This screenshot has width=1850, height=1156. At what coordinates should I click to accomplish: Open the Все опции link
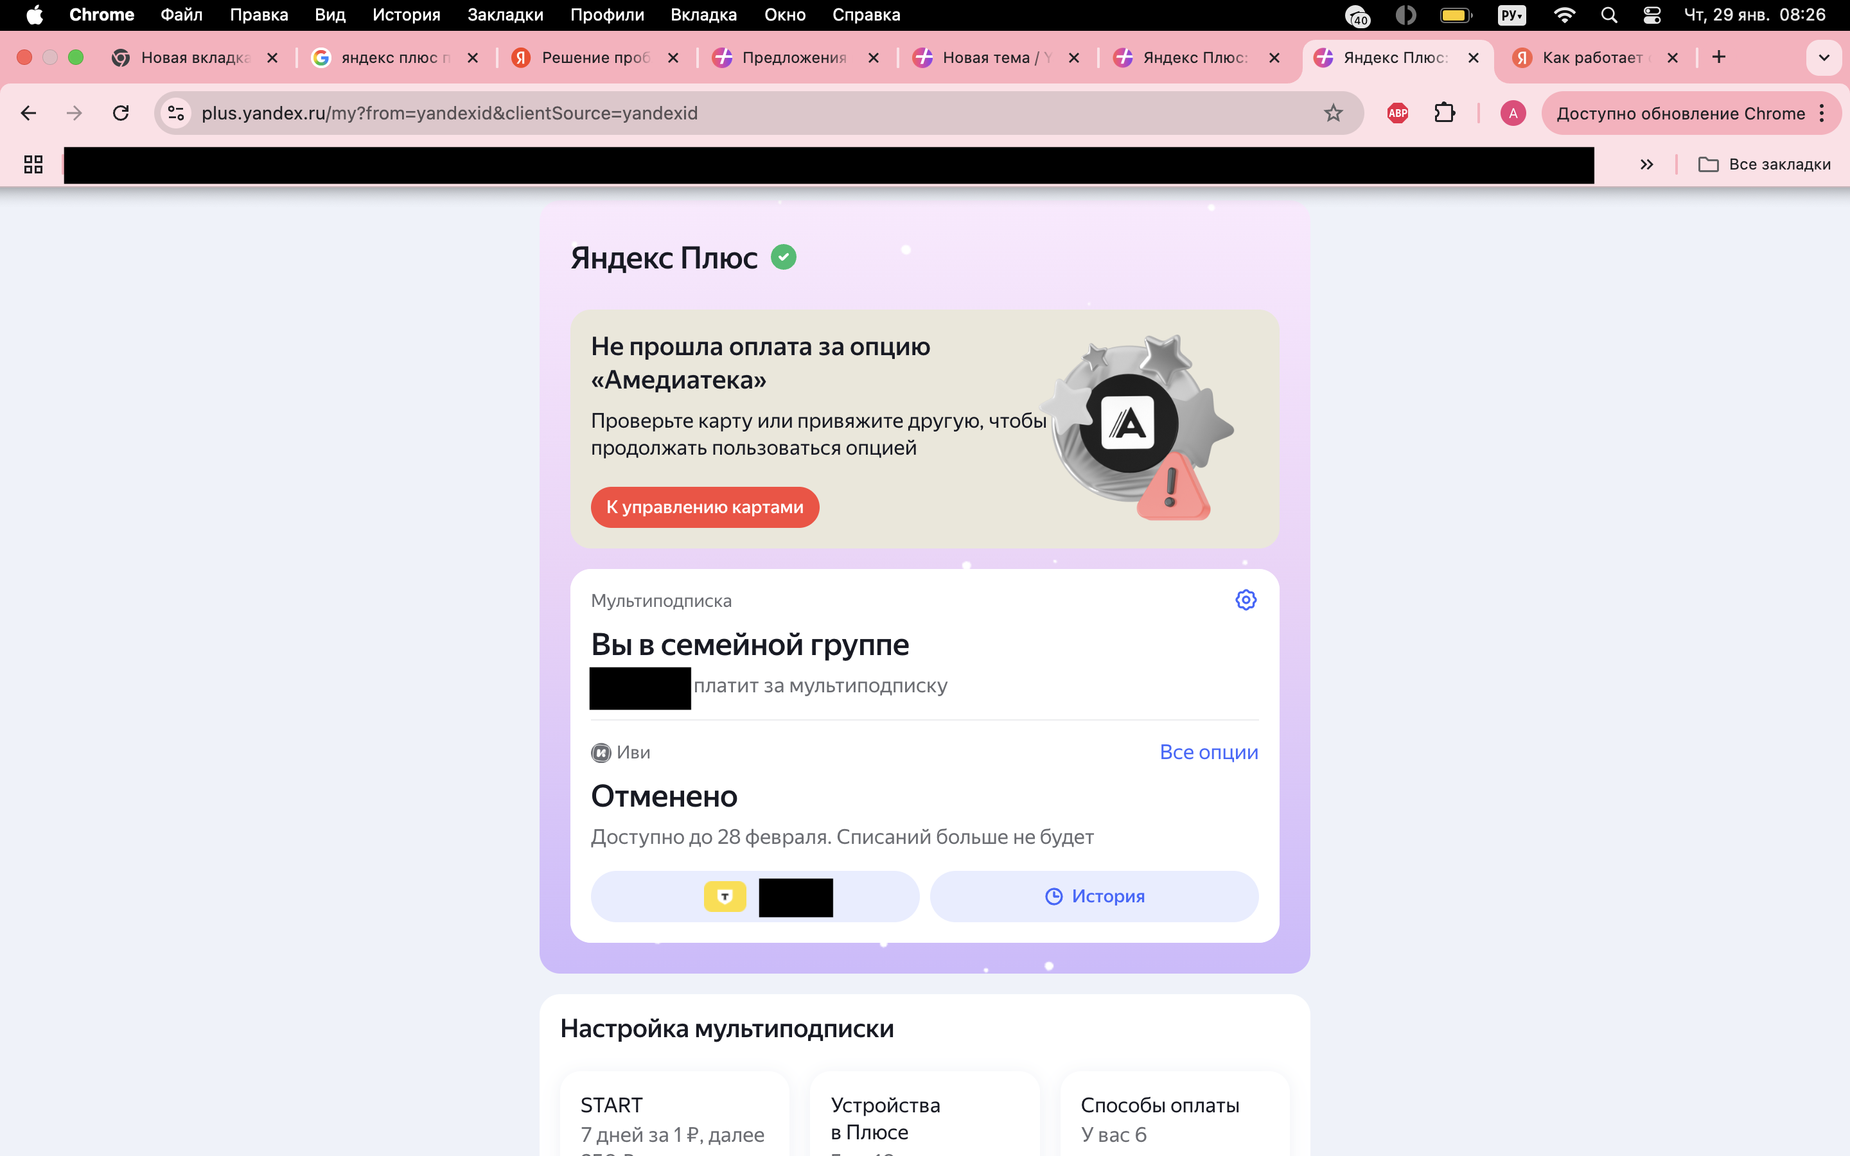1208,752
